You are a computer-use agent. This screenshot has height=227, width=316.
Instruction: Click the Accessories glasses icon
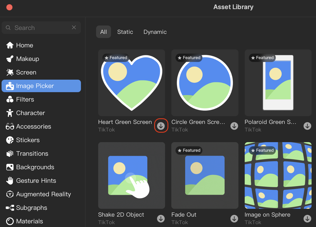pos(10,127)
